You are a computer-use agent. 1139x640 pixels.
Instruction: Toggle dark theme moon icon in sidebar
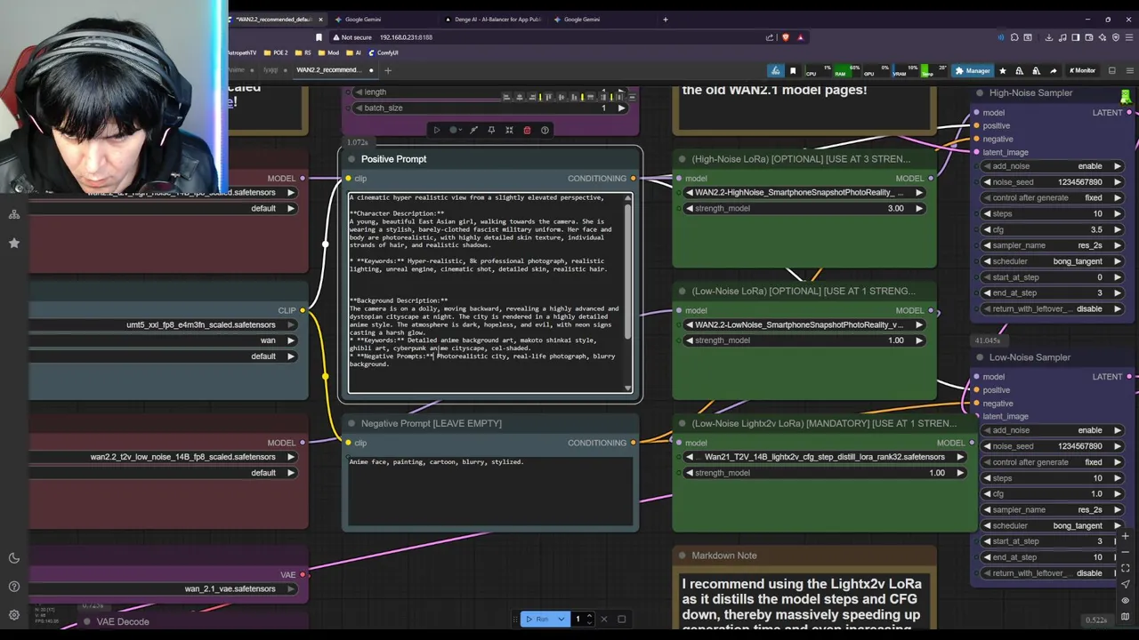(14, 558)
